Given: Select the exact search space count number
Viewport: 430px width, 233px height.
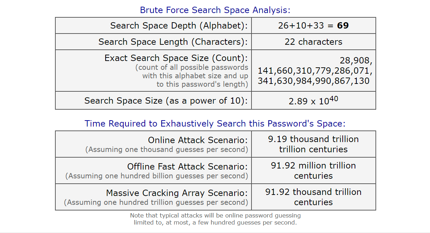Looking at the screenshot, I should point(315,71).
